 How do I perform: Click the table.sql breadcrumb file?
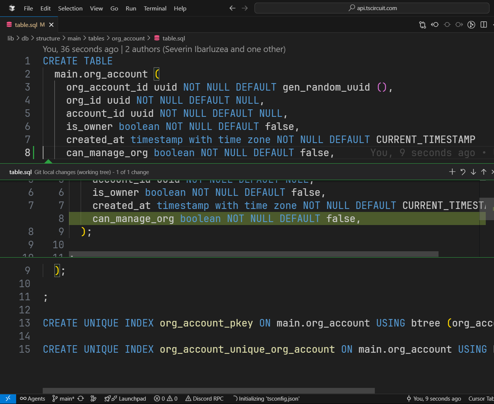click(x=170, y=38)
